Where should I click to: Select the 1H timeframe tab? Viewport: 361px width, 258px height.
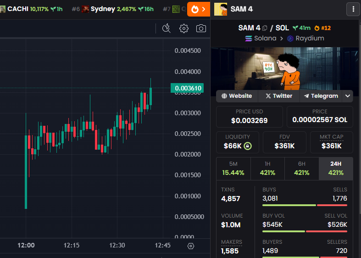coord(267,168)
